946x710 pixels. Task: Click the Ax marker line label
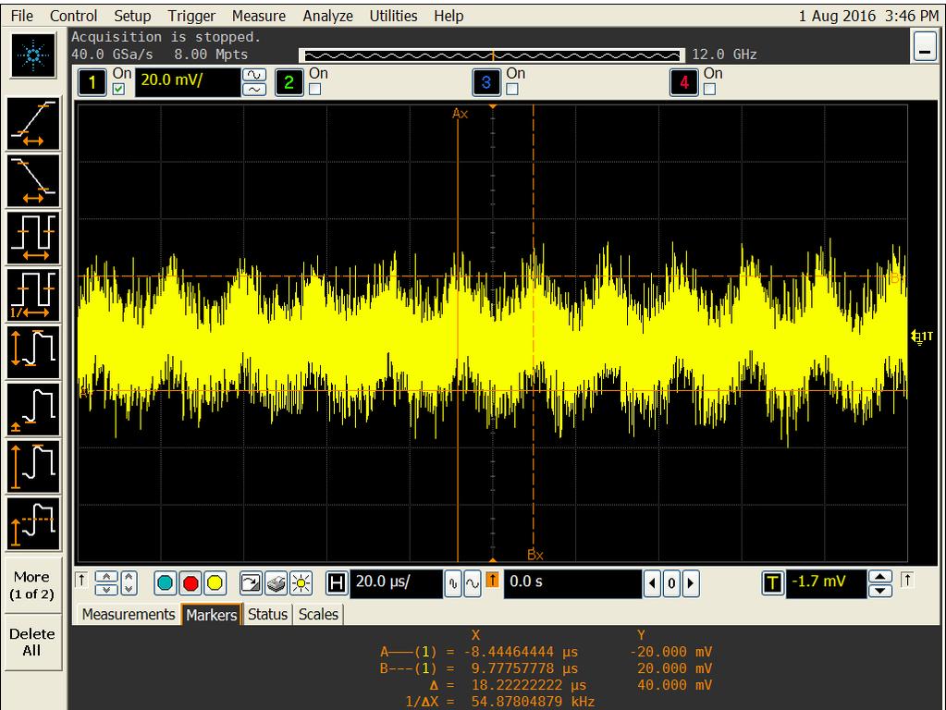click(x=461, y=114)
